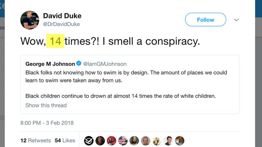Click the @DrDavidDuke handle
This screenshot has height=147, width=262.
coord(61,24)
